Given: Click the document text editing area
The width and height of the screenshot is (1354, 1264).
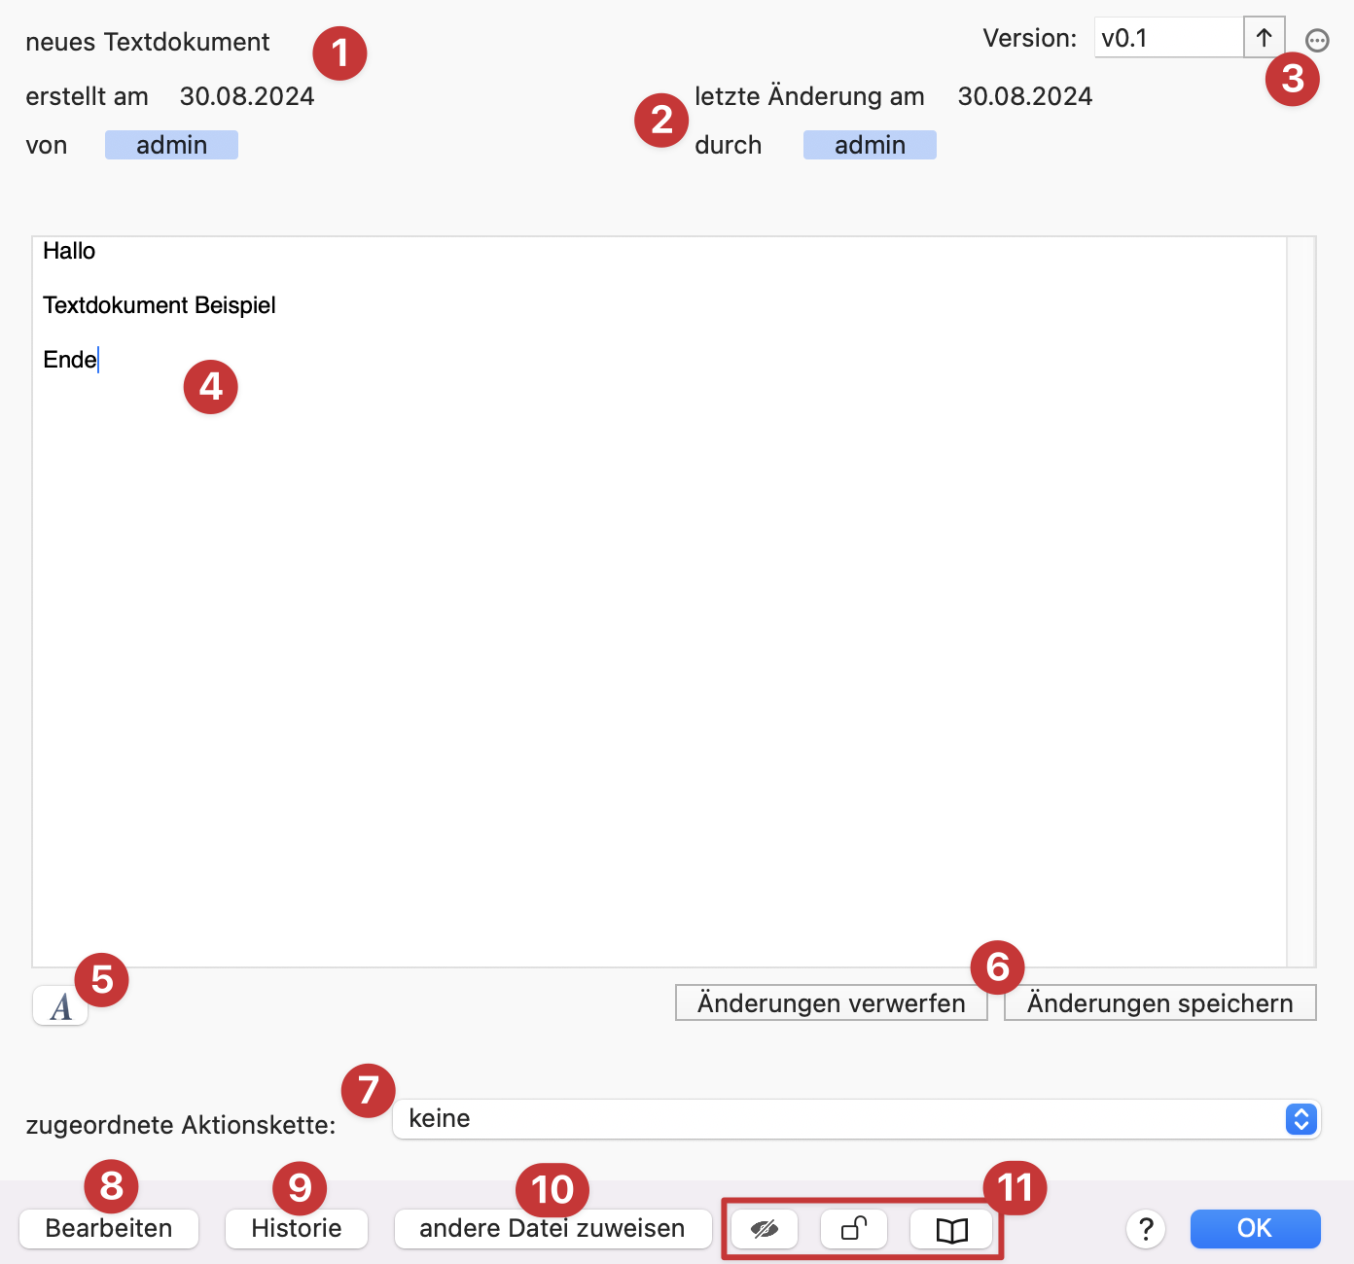Looking at the screenshot, I should [x=659, y=602].
